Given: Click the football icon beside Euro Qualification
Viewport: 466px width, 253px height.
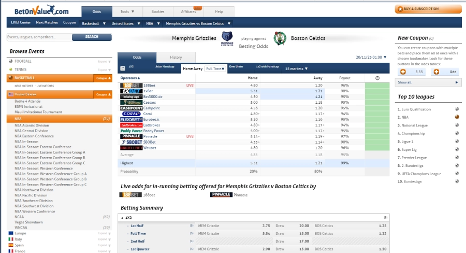Looking at the screenshot, I should 457,109.
